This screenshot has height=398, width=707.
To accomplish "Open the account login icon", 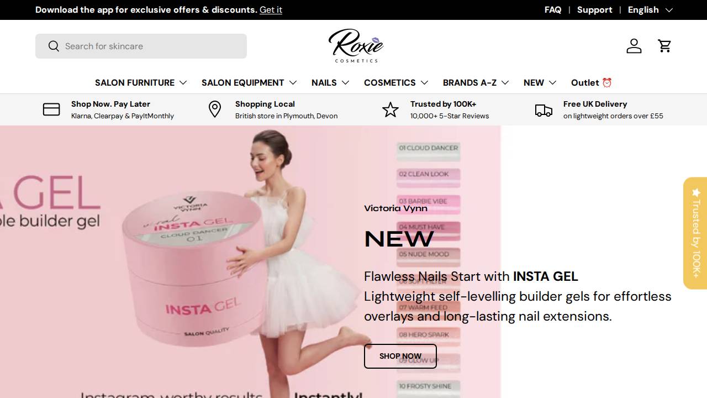I will tap(634, 46).
